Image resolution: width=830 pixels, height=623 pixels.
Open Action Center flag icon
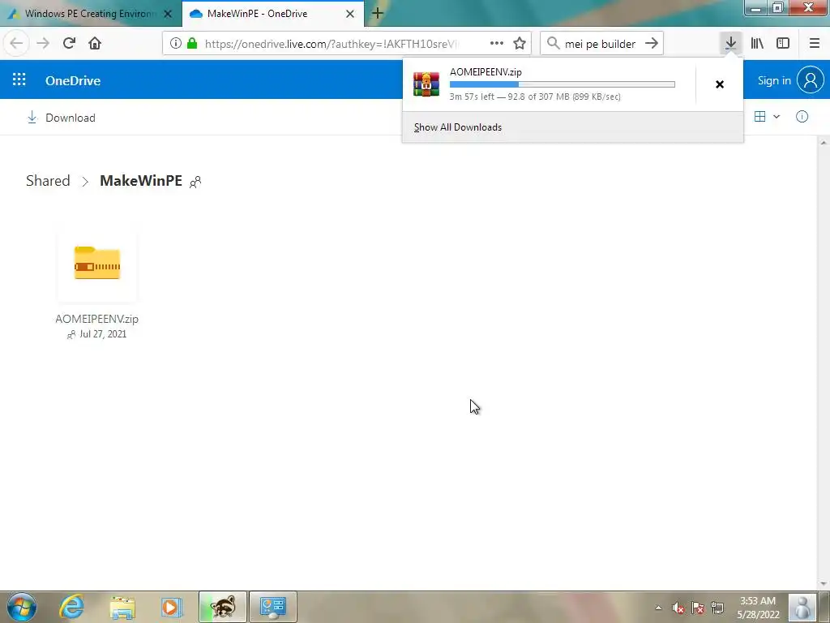pos(698,608)
